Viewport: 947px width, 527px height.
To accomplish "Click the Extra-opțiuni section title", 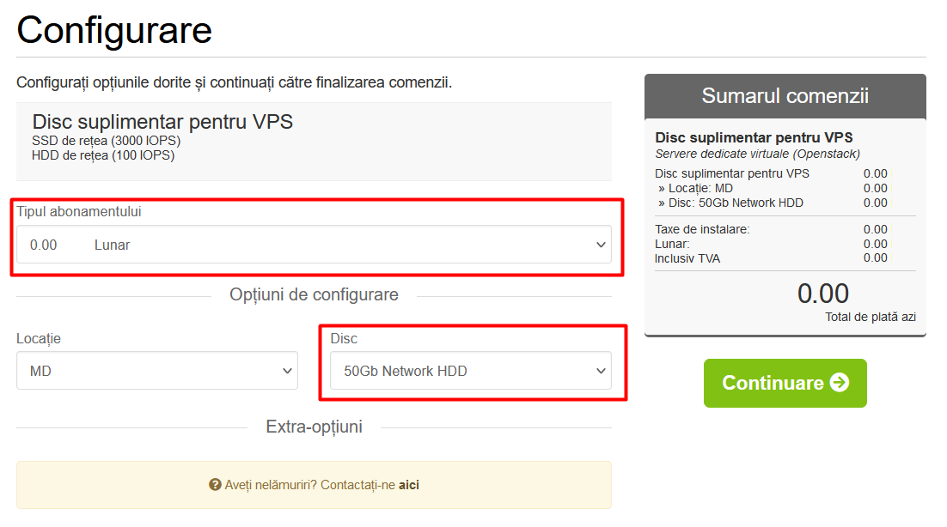I will pos(314,427).
